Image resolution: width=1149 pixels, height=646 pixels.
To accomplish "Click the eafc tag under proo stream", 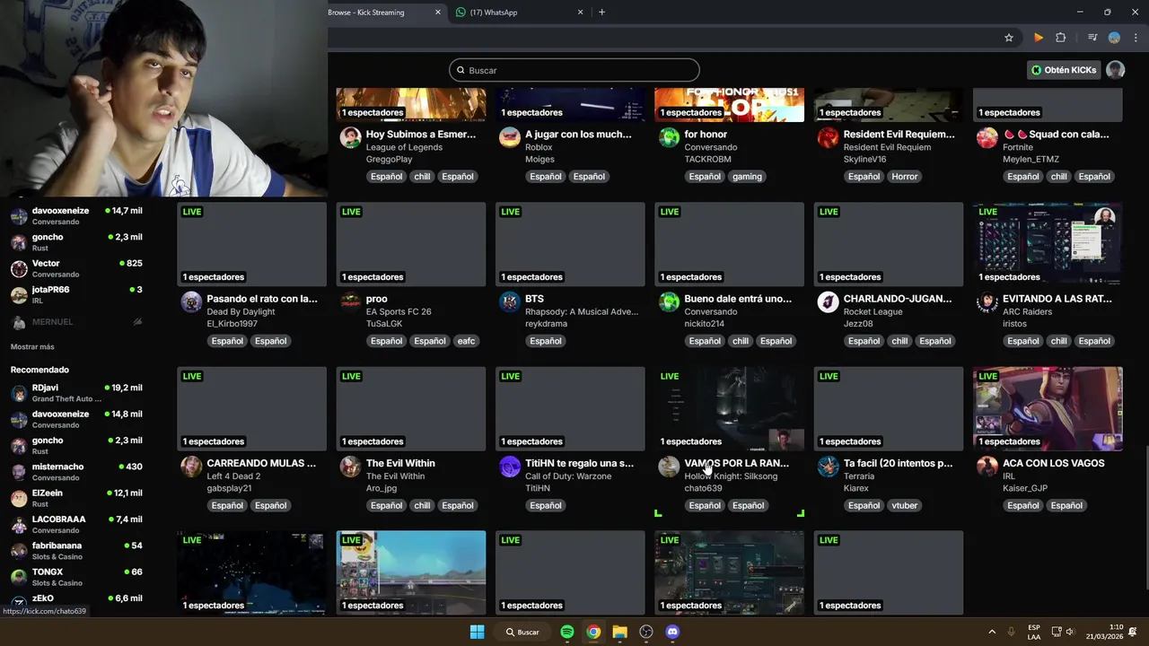I will [466, 341].
